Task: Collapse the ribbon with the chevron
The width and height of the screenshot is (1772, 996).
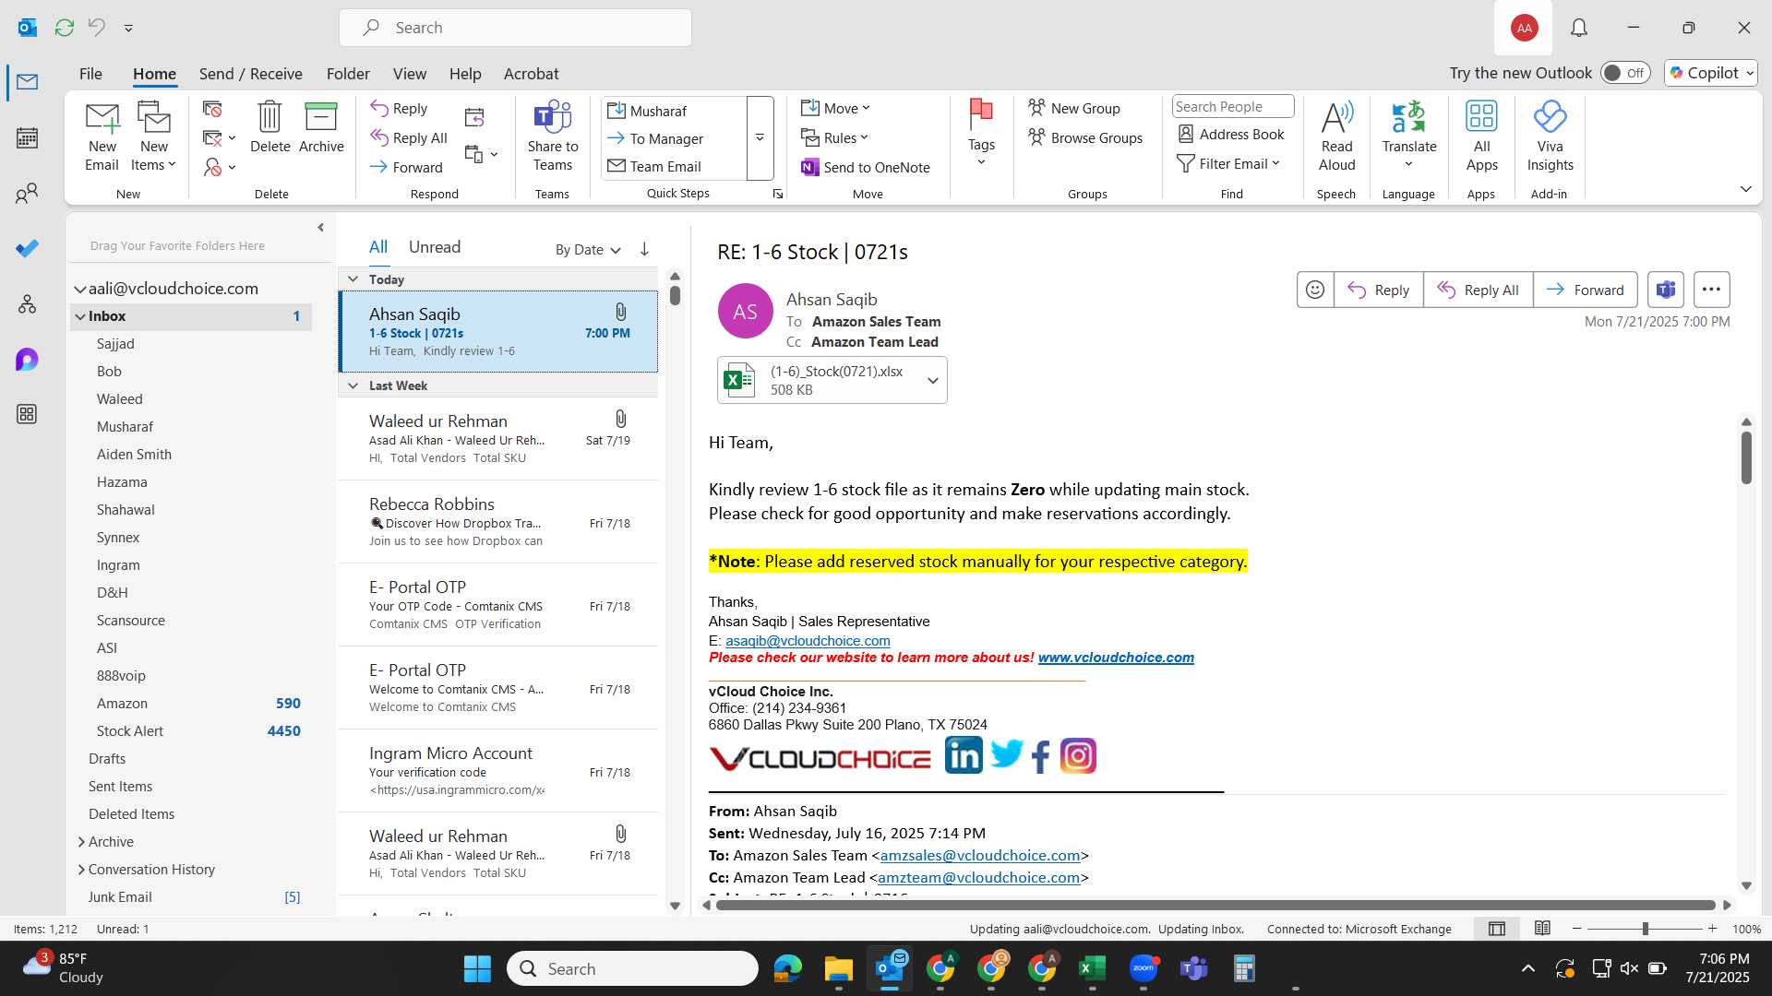Action: tap(1745, 189)
